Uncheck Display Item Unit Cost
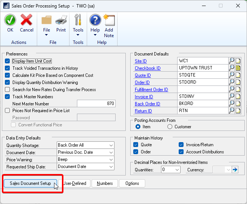Viewport: 247px width, 204px height. pyautogui.click(x=8, y=61)
